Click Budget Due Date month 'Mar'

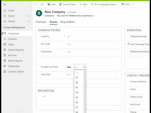point(69,67)
